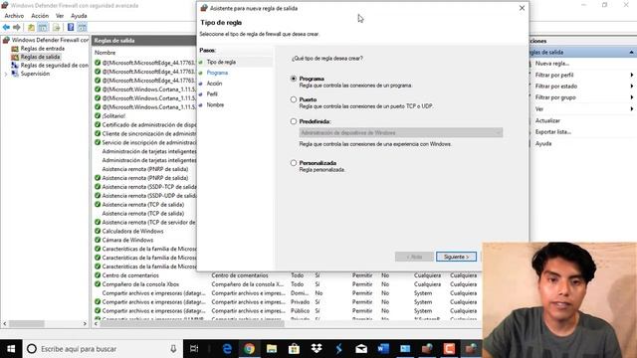Click the green check icon beside ¡Solitario!
637x358 pixels.
[98, 115]
